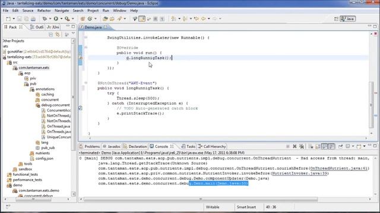Switch to the Outline view tab
This screenshot has width=380, height=213.
[37, 27]
